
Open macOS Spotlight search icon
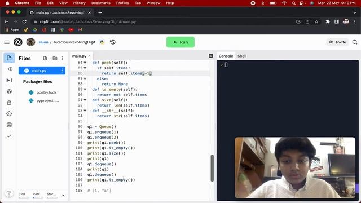[x=293, y=3]
